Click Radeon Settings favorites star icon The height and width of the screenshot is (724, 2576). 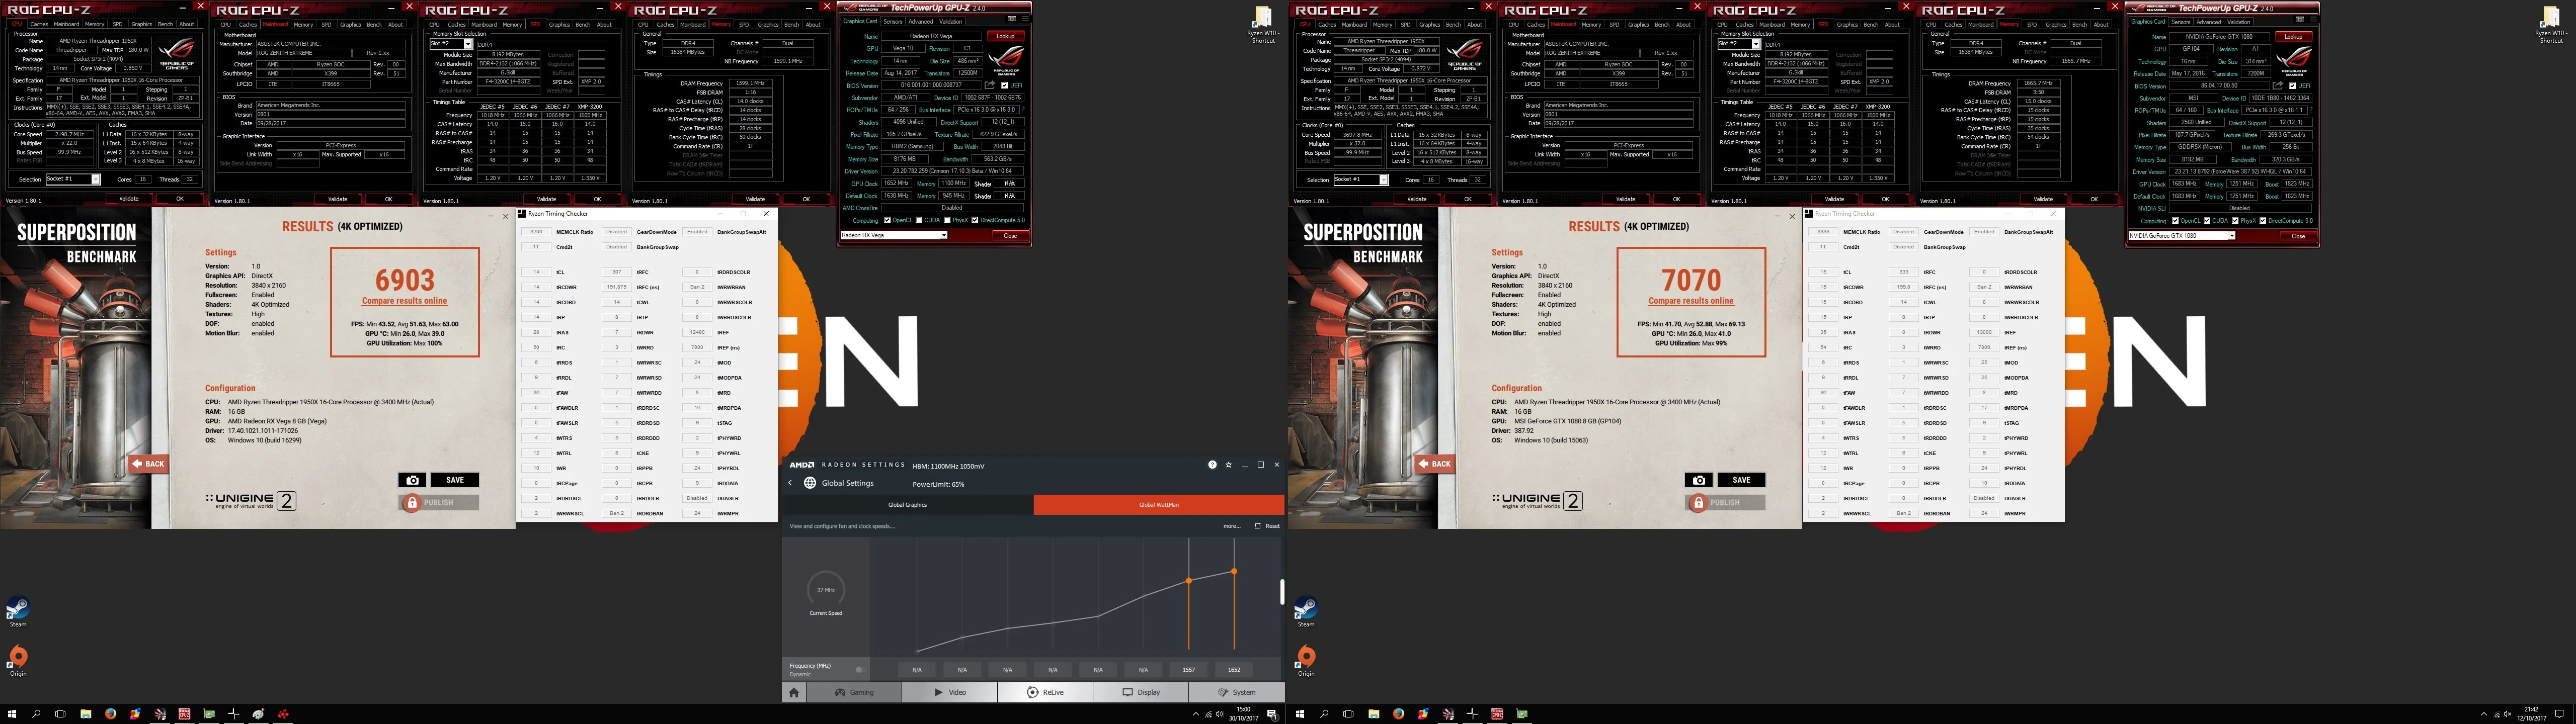point(1229,465)
